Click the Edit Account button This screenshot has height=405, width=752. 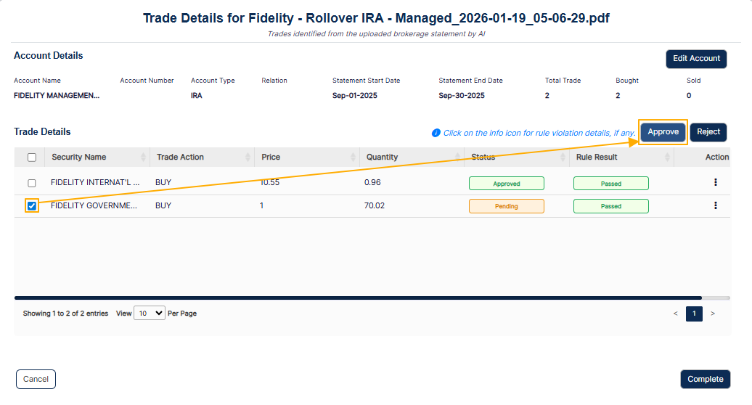pos(696,59)
